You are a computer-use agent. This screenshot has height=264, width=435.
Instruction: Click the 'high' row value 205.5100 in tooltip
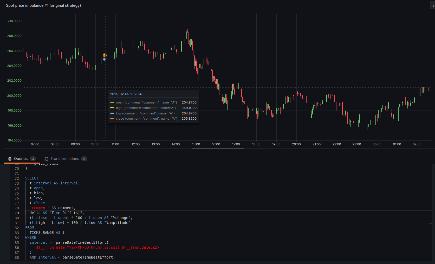point(190,108)
